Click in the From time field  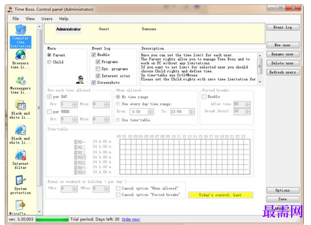pyautogui.click(x=139, y=112)
